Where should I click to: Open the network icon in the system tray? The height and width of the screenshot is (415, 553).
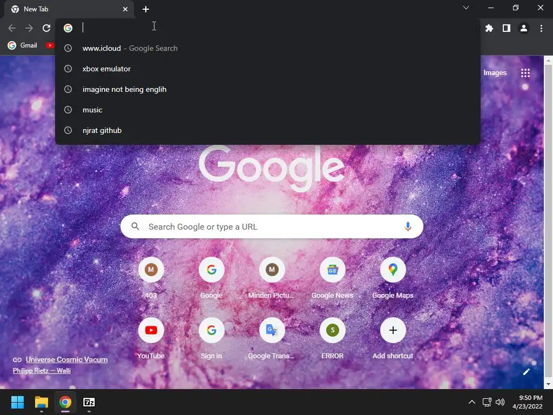pos(487,402)
